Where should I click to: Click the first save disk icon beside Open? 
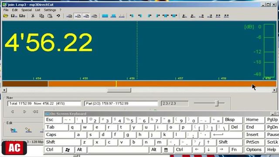click(x=14, y=16)
